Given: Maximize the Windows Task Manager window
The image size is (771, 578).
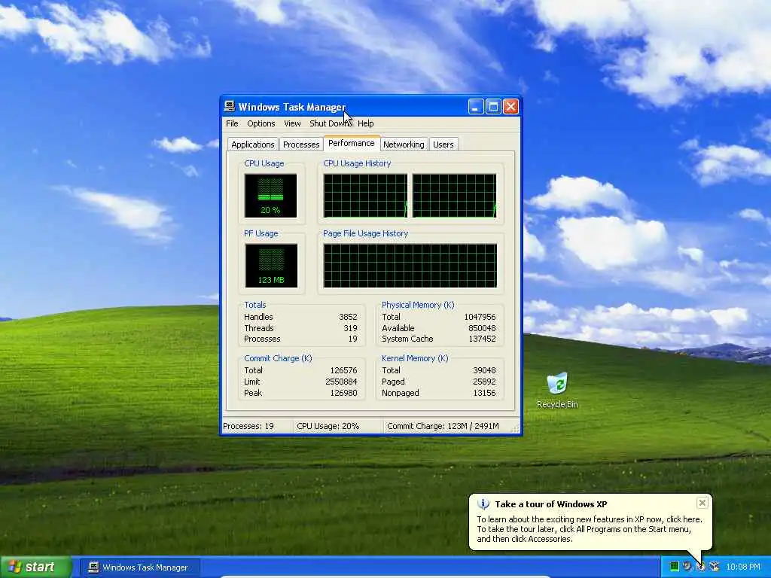Looking at the screenshot, I should tap(493, 107).
